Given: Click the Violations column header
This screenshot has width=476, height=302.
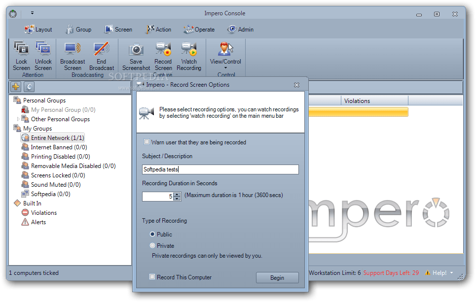Looking at the screenshot, I should click(x=374, y=101).
